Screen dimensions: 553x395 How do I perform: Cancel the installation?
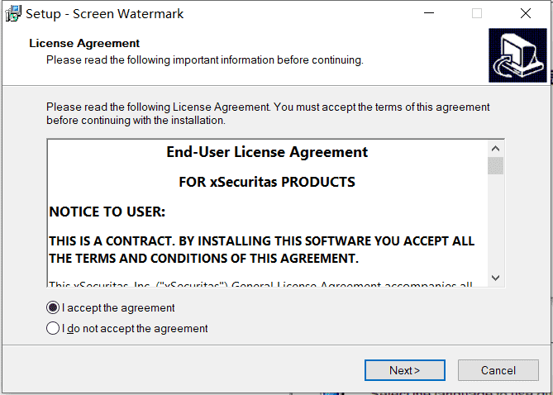pyautogui.click(x=498, y=370)
